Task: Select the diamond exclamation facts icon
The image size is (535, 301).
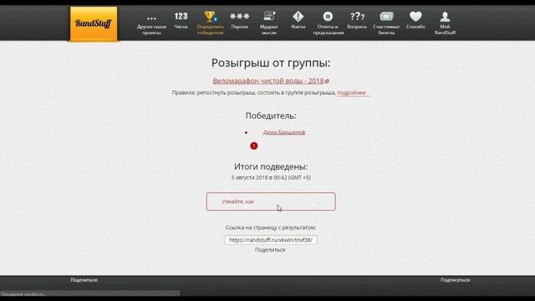Action: click(x=298, y=16)
